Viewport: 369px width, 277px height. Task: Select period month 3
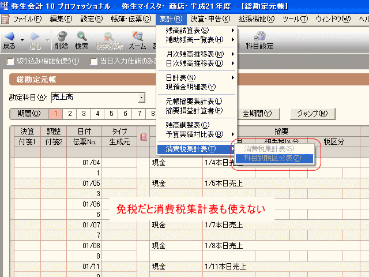84,114
